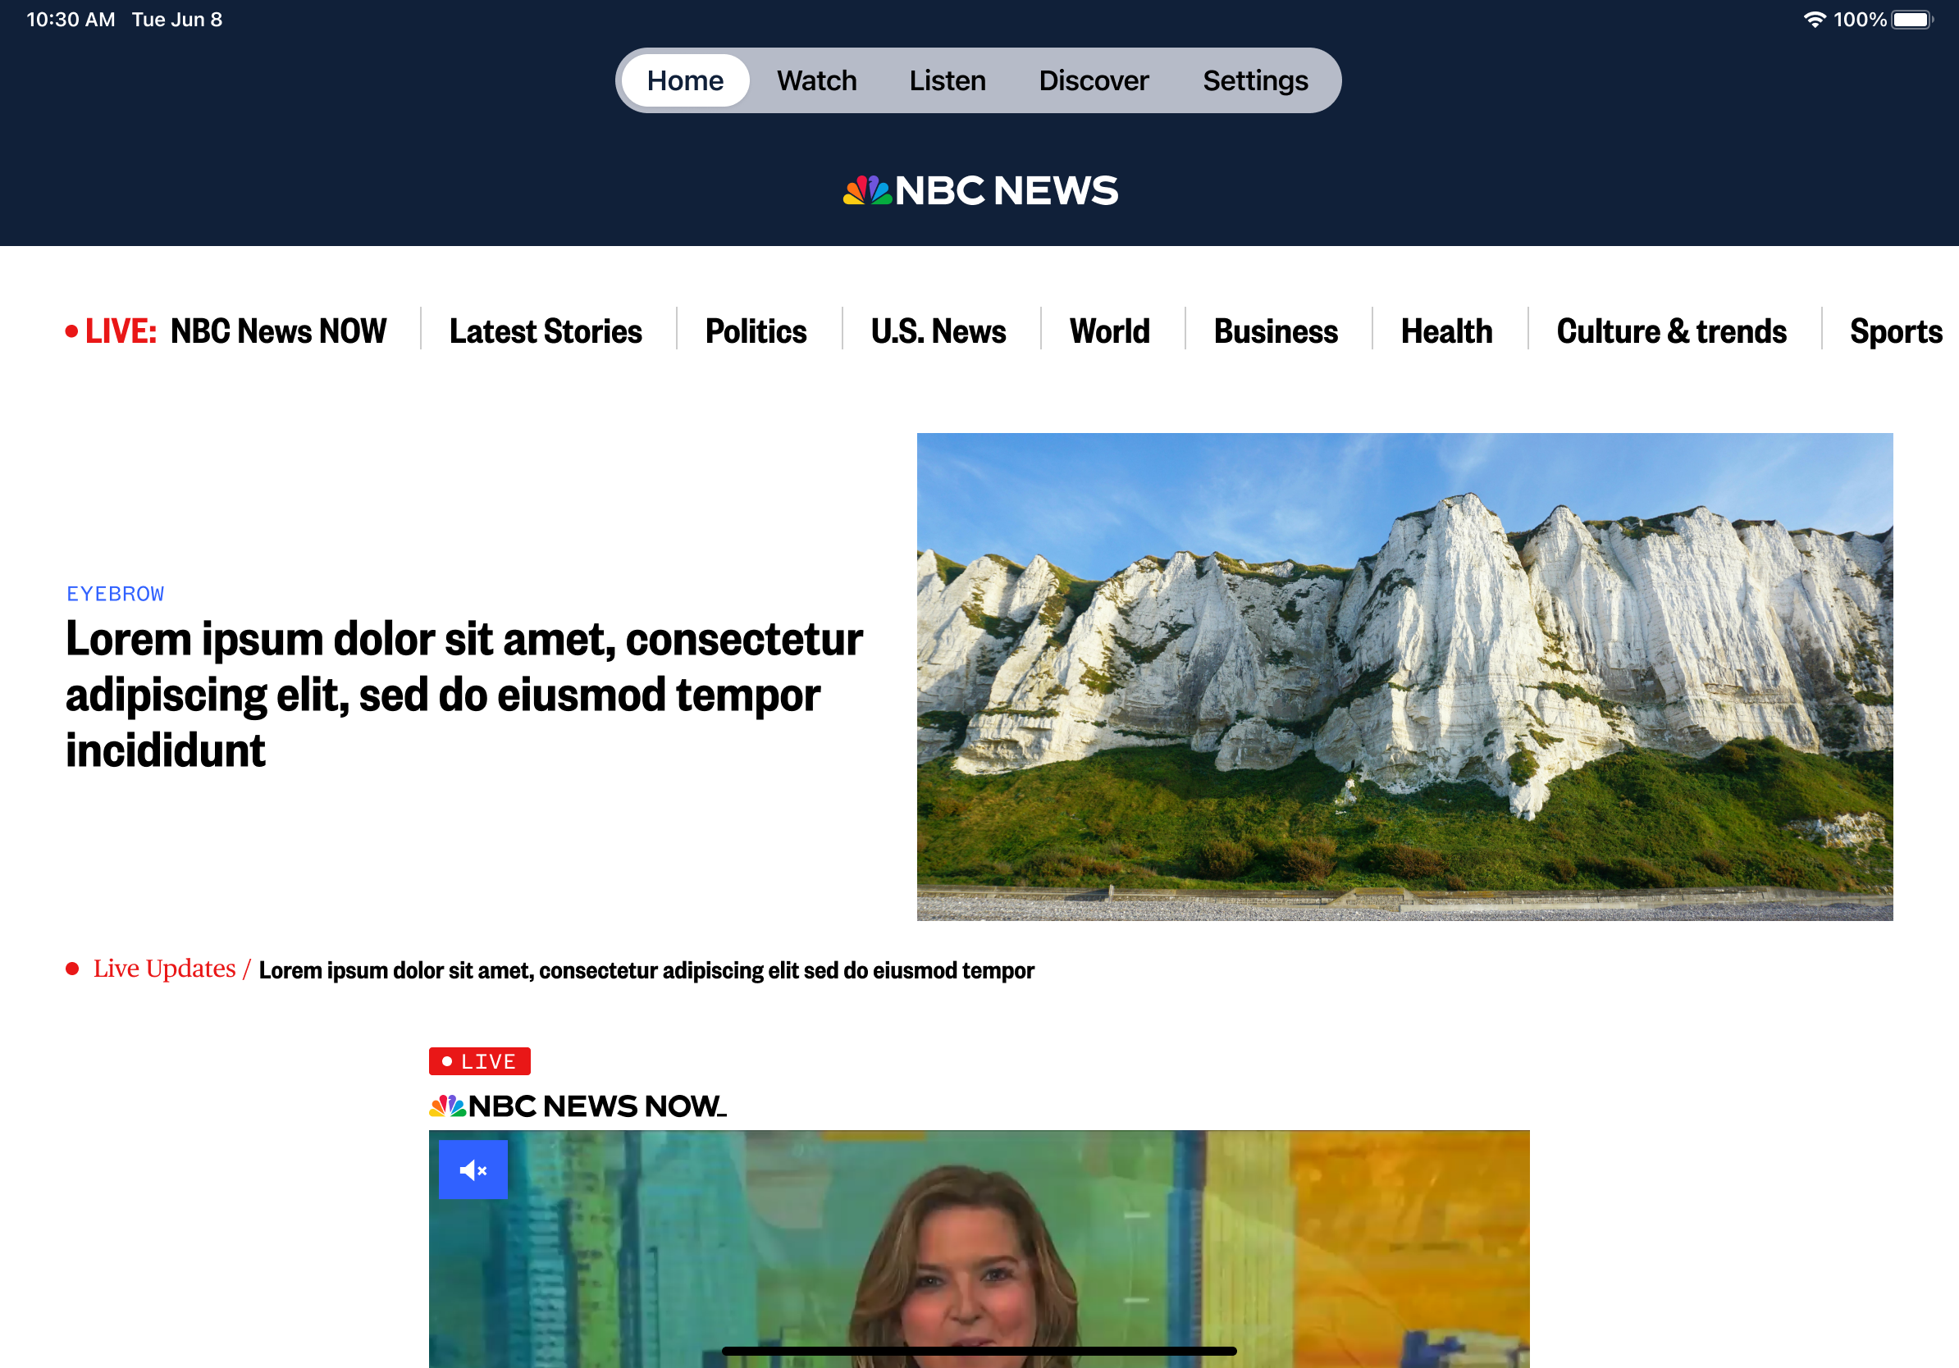Viewport: 1959px width, 1368px height.
Task: Select the Home tab
Action: coord(685,80)
